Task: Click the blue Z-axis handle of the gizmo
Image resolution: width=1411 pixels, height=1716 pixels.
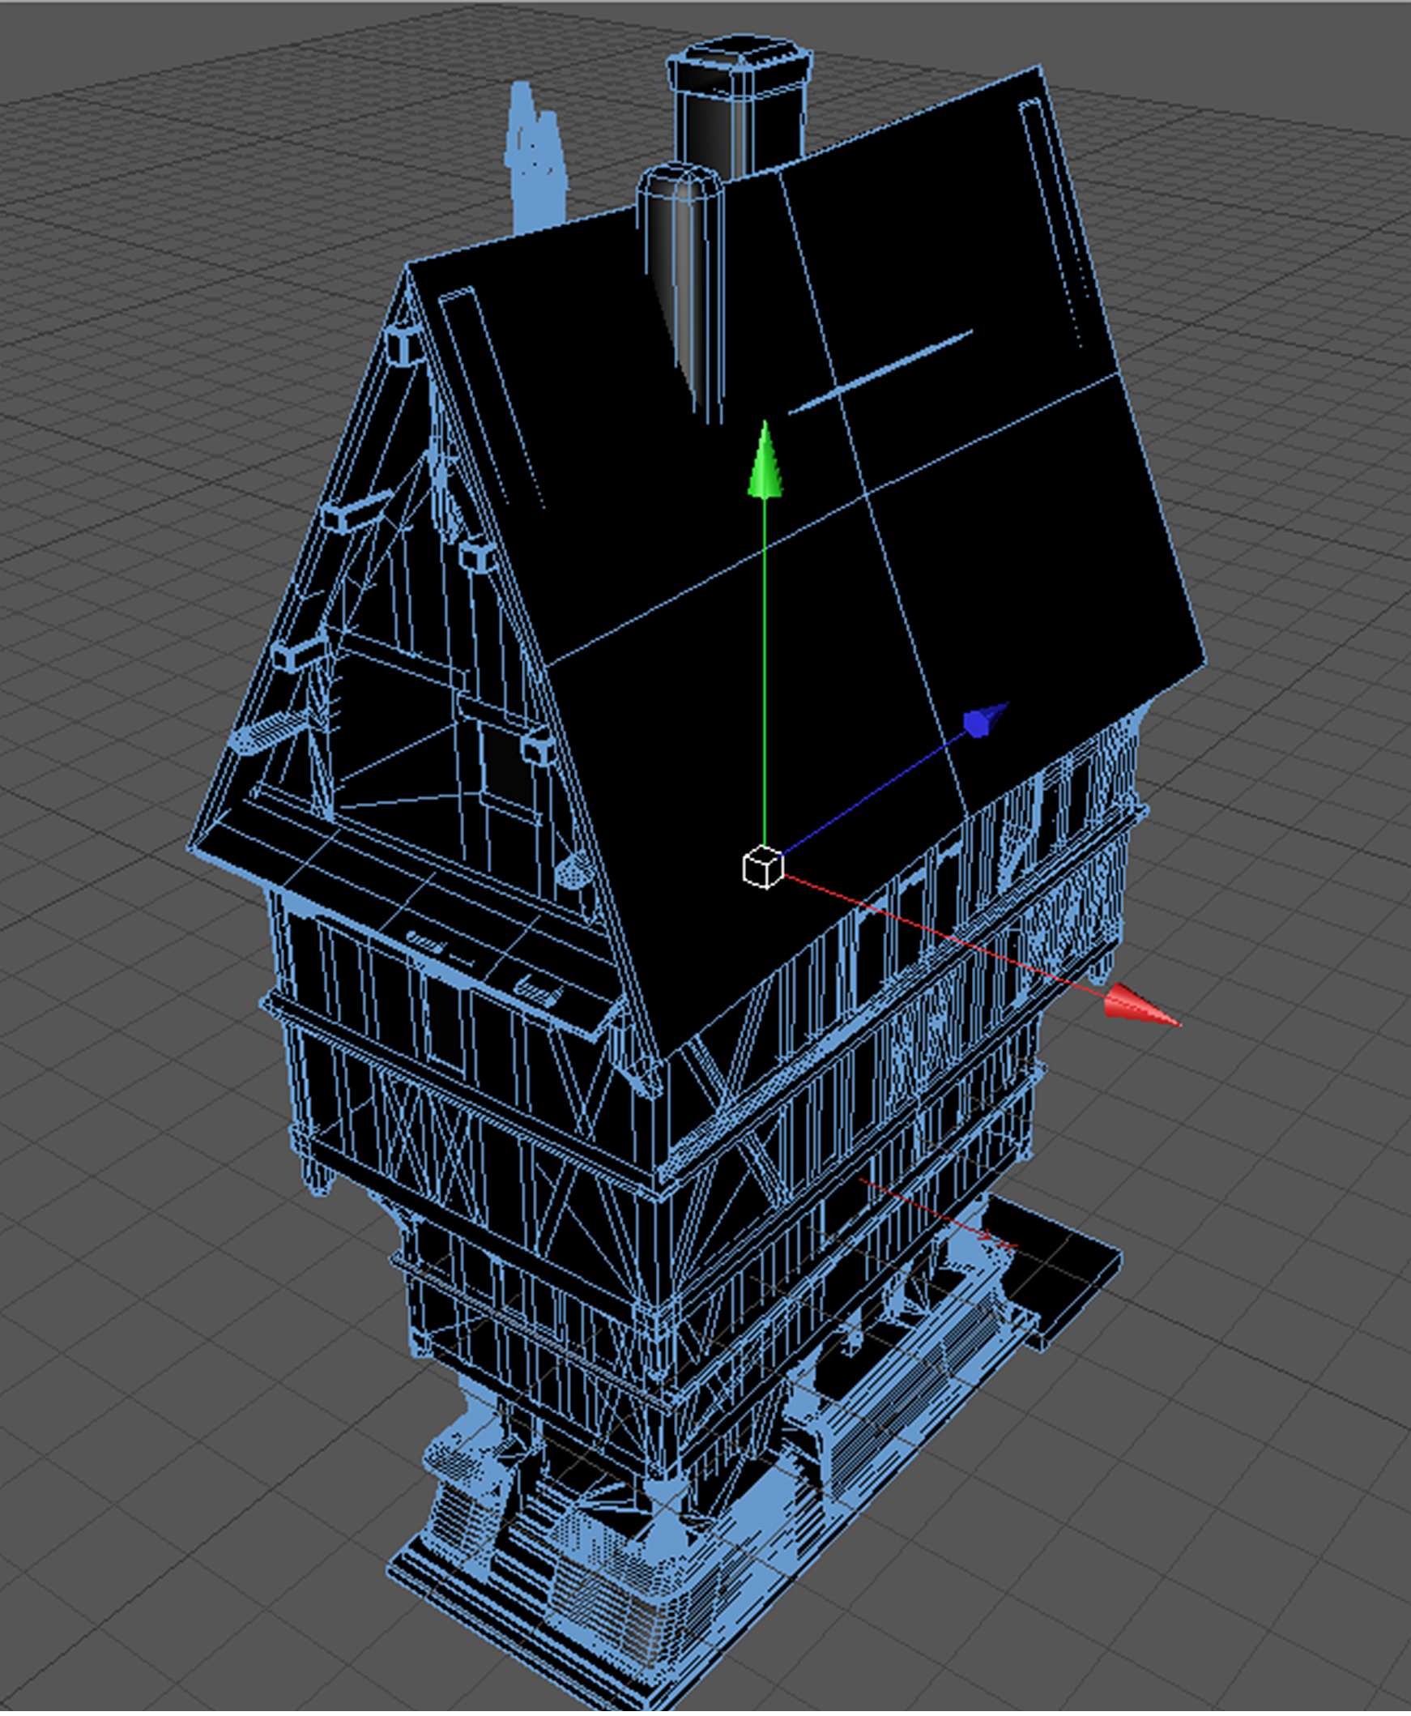Action: pos(984,719)
